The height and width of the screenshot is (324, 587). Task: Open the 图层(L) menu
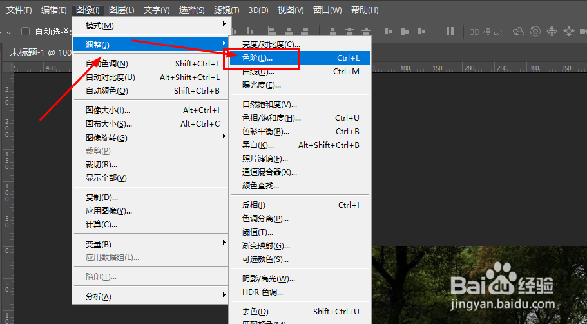(122, 10)
